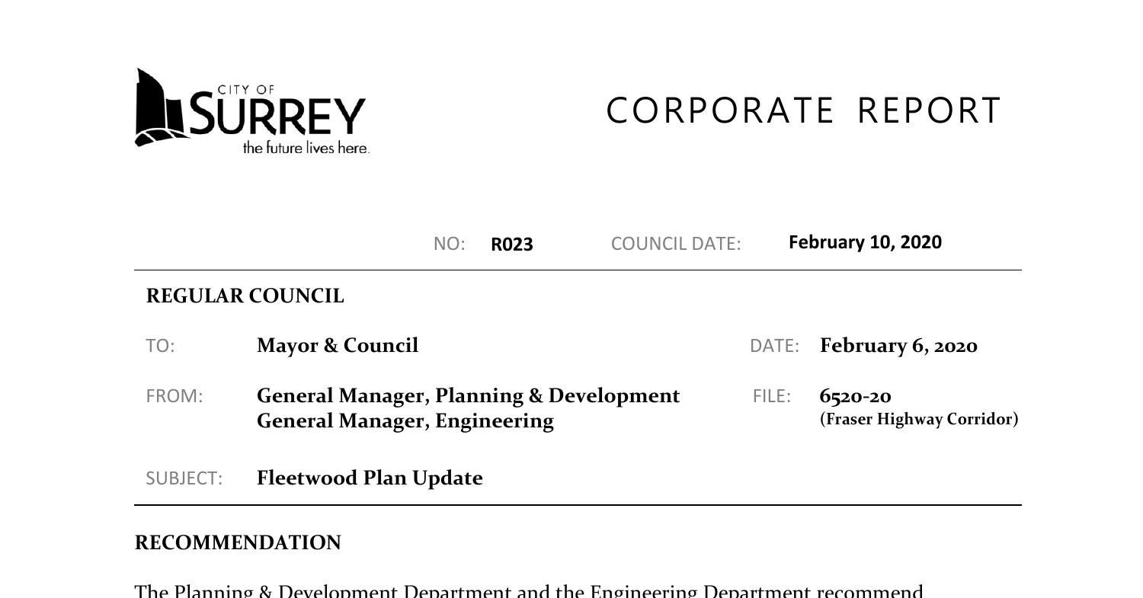
Task: Click the council date February 10, 2020
Action: [865, 242]
